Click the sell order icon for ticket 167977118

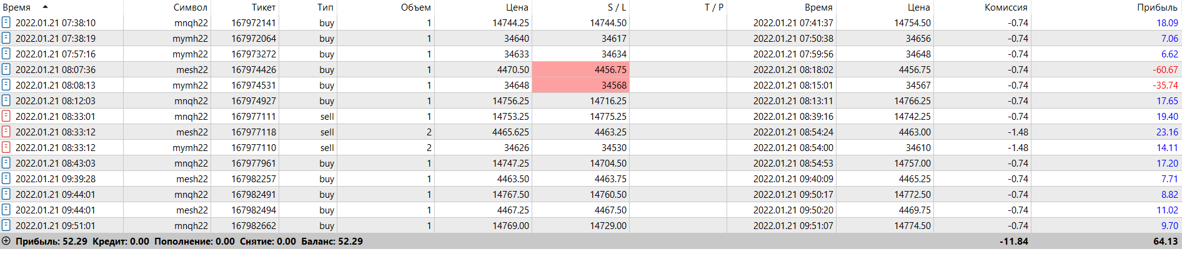[x=6, y=132]
